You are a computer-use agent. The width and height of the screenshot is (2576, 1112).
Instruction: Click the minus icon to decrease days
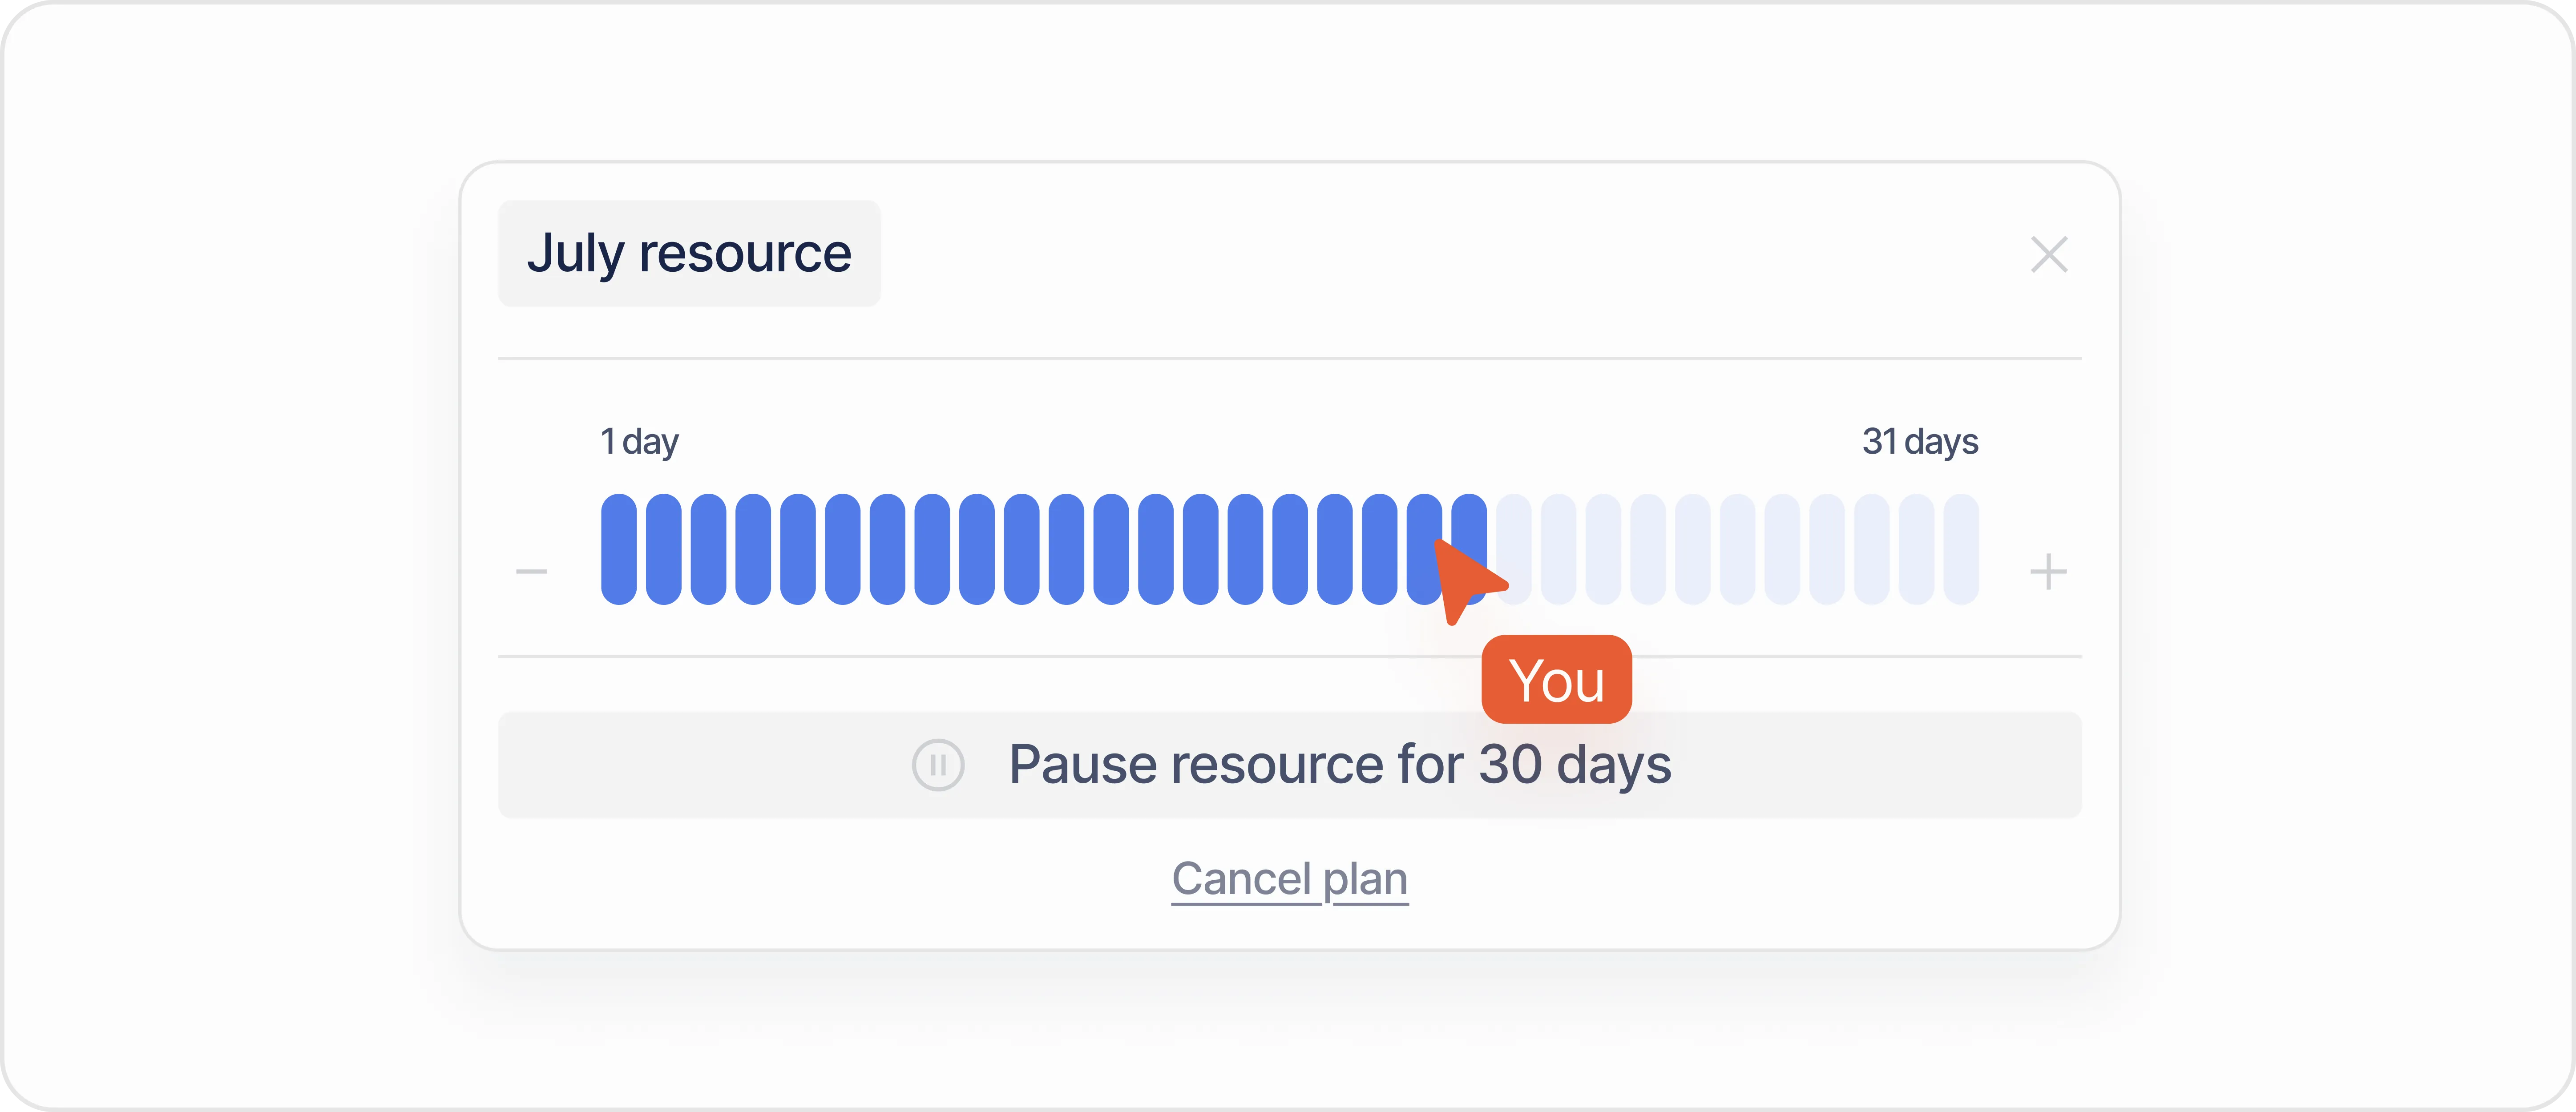coord(531,571)
